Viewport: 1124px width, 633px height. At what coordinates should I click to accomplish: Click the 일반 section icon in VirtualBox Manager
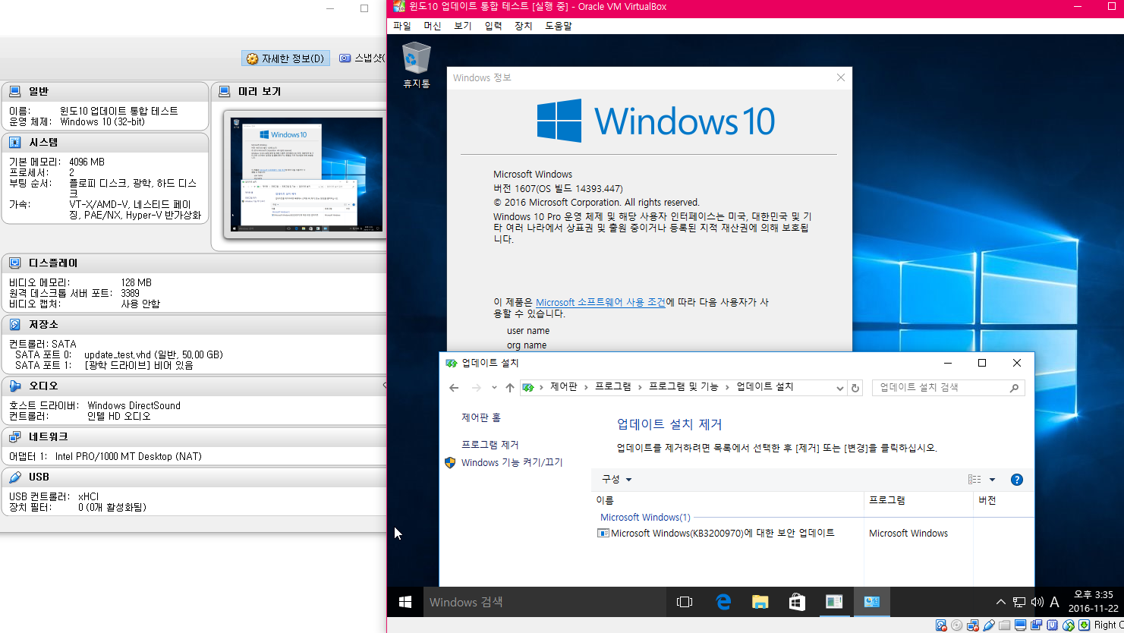pos(14,91)
